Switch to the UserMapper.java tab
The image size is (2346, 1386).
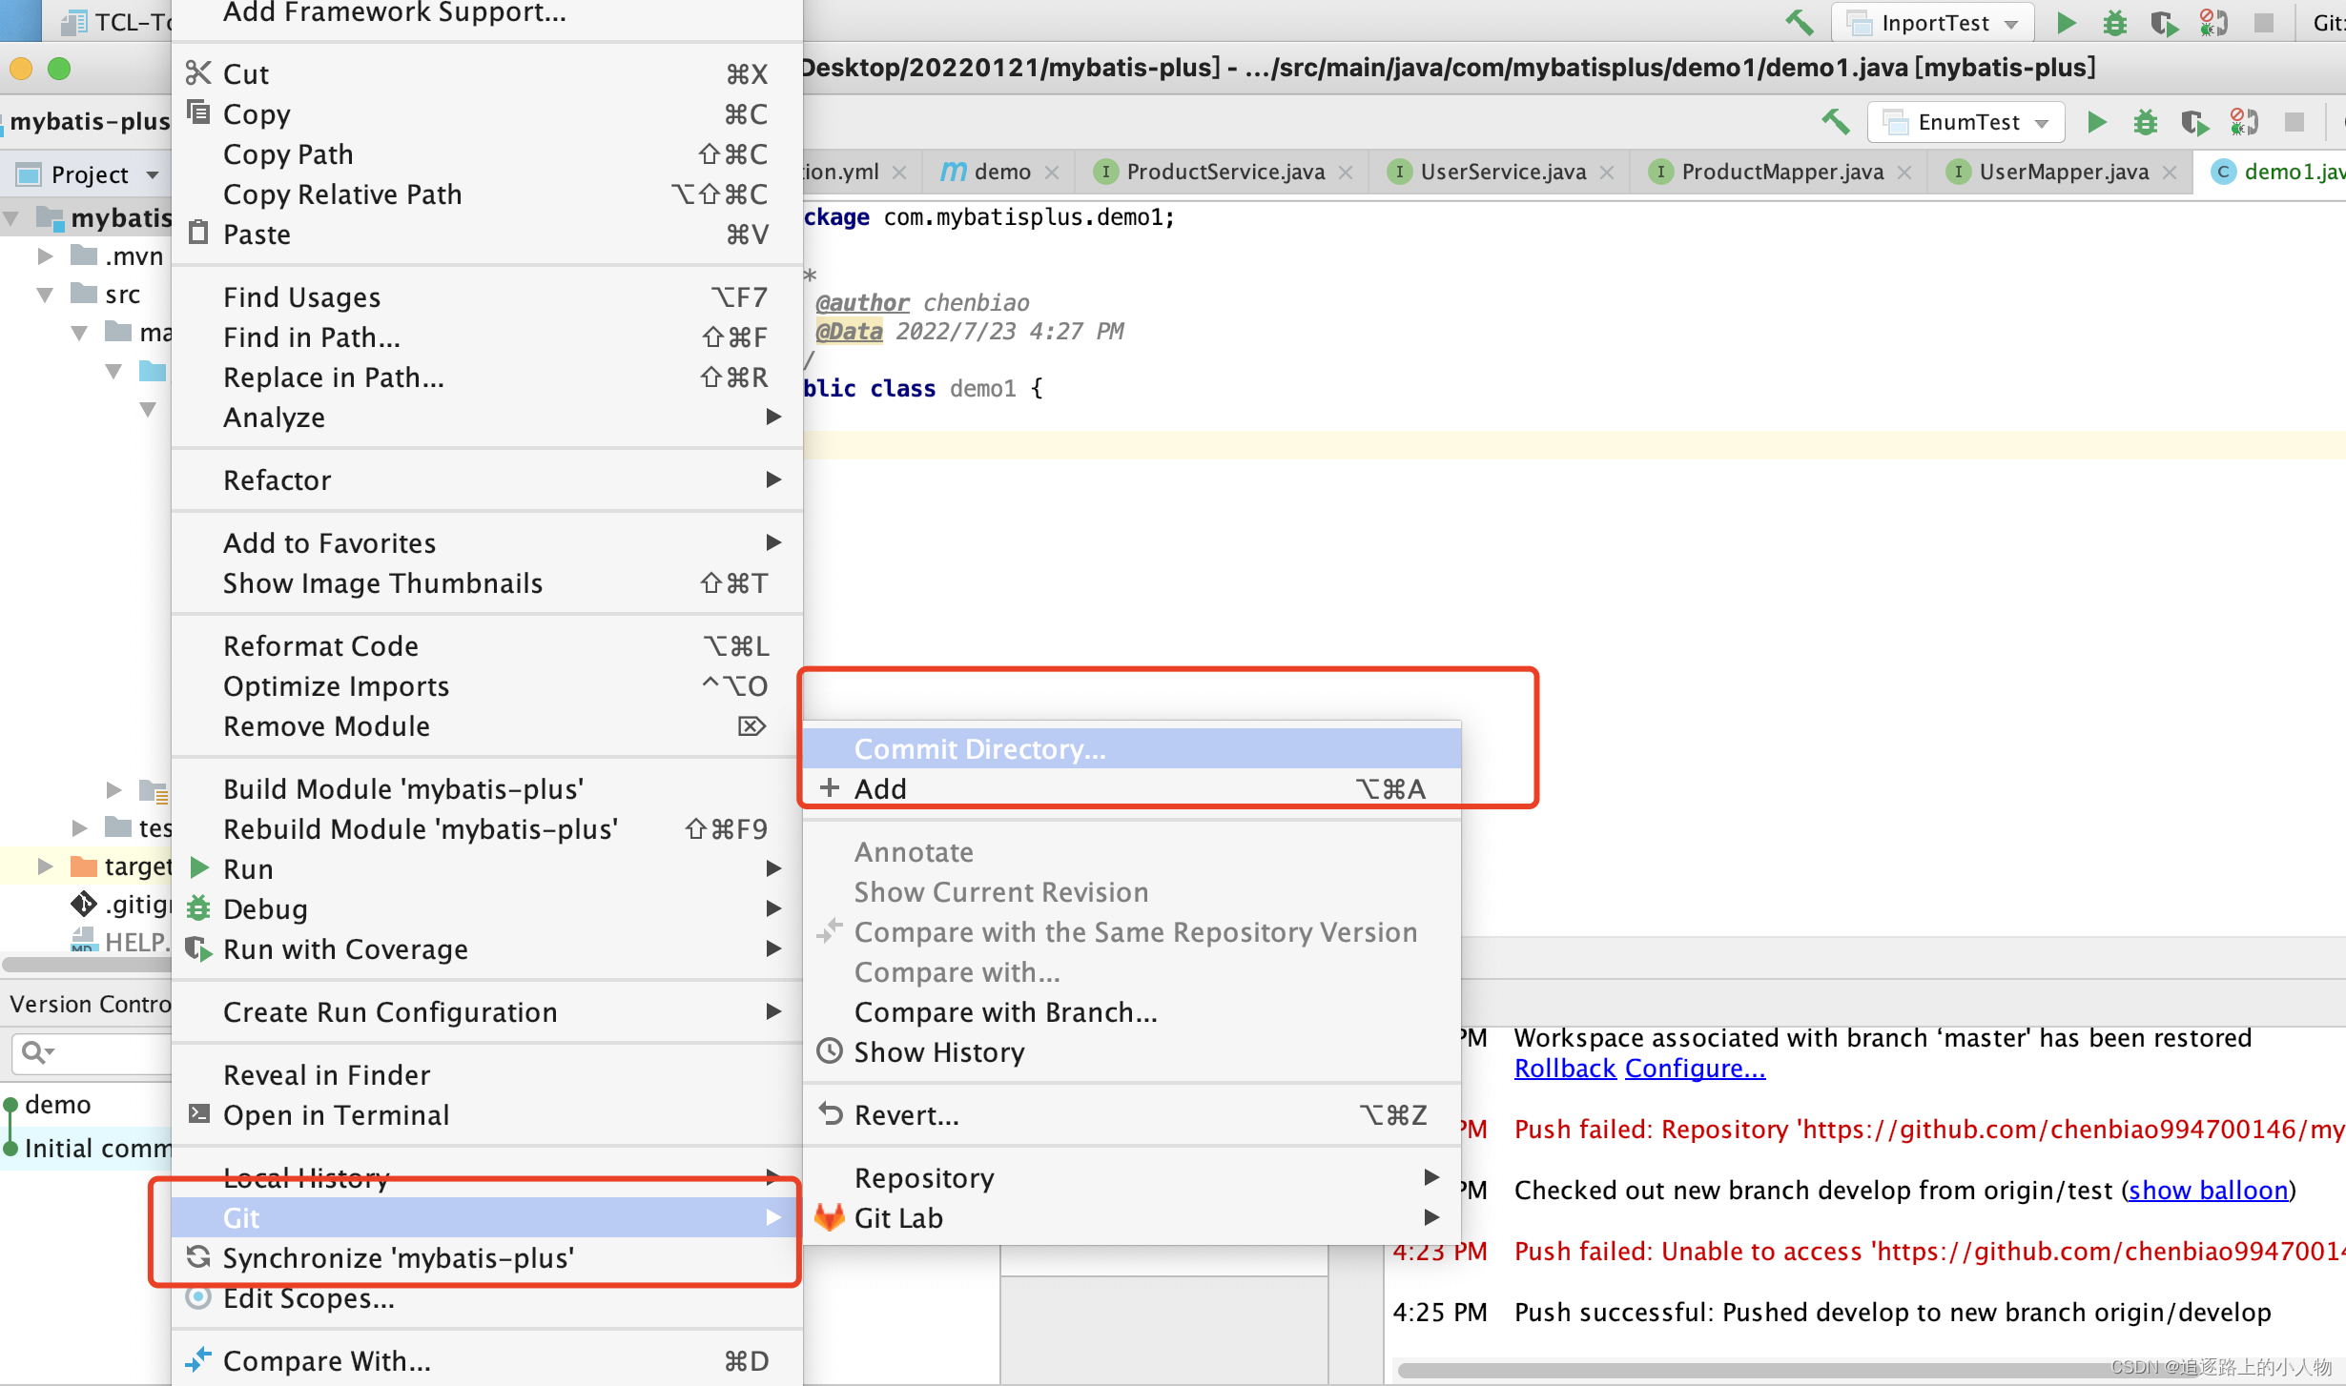point(2063,173)
